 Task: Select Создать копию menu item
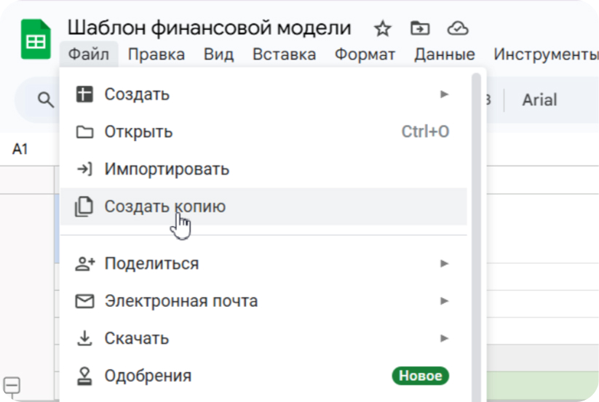point(165,206)
